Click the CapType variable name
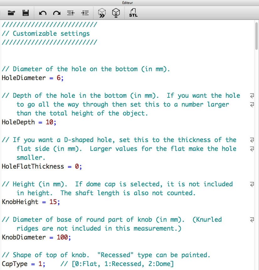The image size is (259, 270). click(x=15, y=264)
